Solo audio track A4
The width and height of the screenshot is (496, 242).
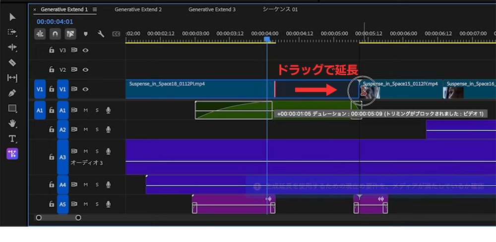(x=97, y=185)
